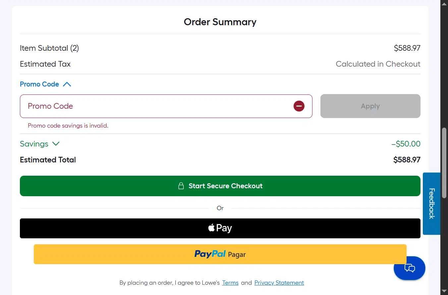Image resolution: width=448 pixels, height=295 pixels.
Task: Open the live chat bubble icon
Action: point(410,268)
